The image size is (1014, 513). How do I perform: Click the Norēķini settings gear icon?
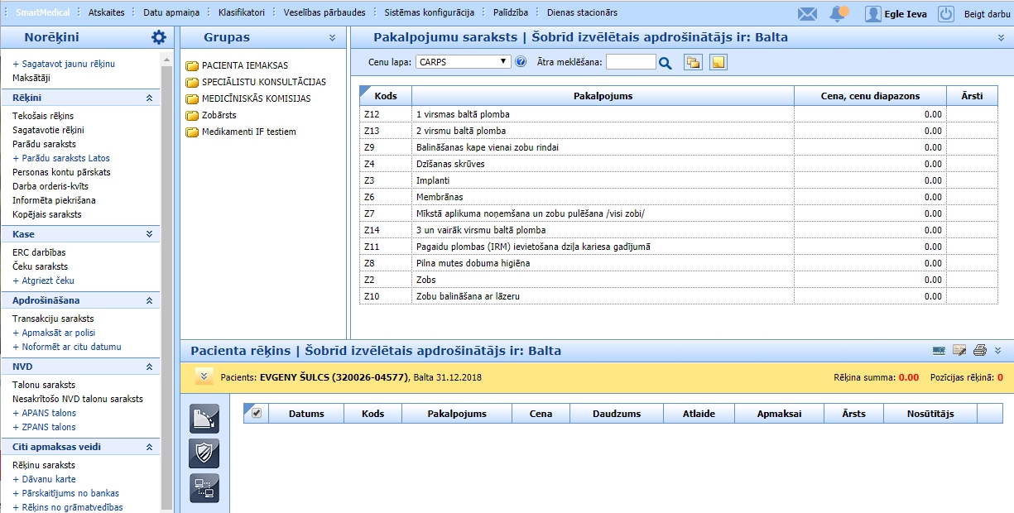[x=159, y=37]
